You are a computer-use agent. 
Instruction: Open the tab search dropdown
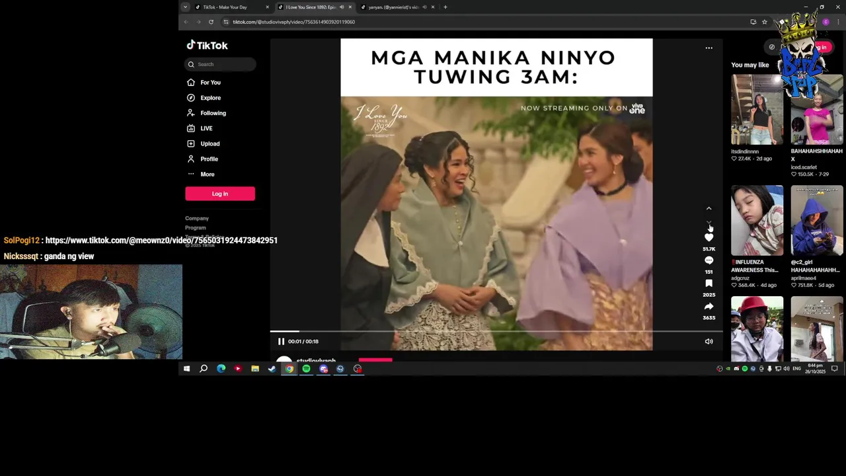[x=185, y=7]
